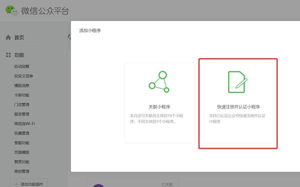Screen dimensions: 300x187
Task: Click the plus icon in 添加功能插件
Action: point(16,185)
